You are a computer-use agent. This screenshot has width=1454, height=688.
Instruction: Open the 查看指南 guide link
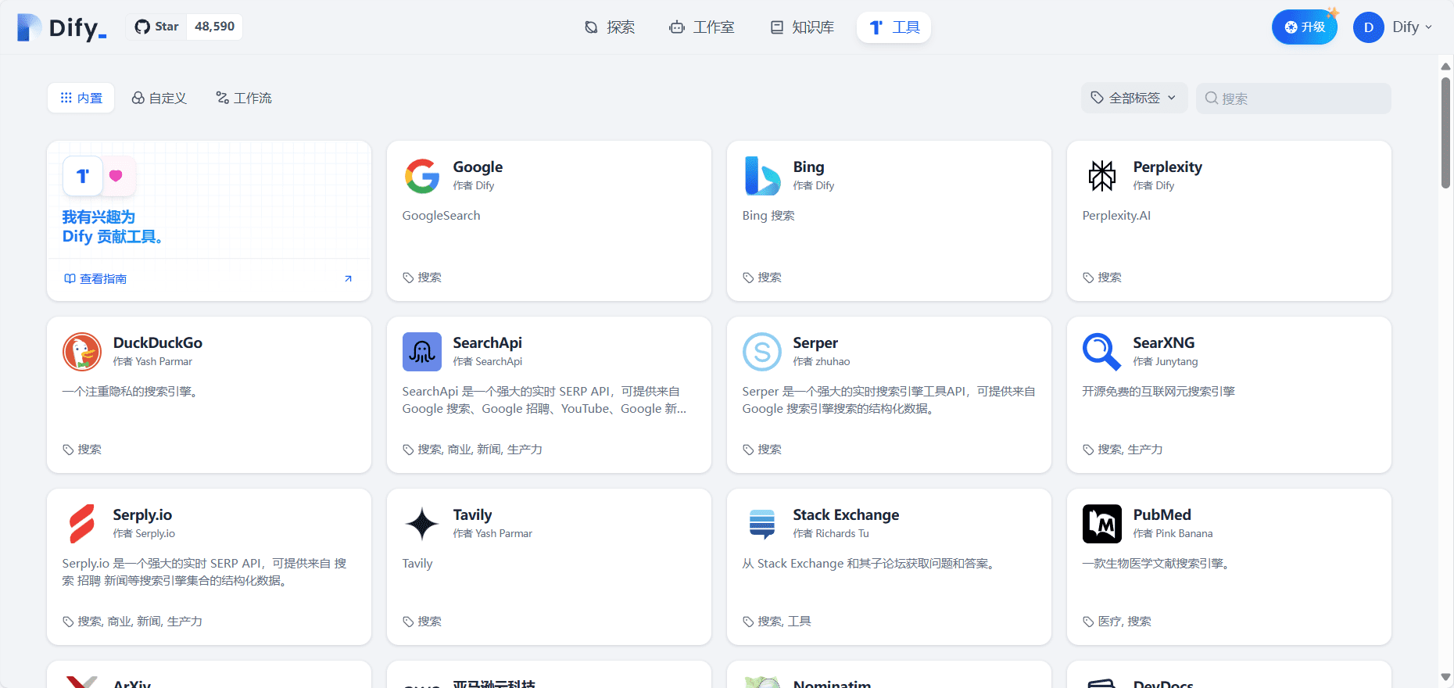[x=95, y=279]
